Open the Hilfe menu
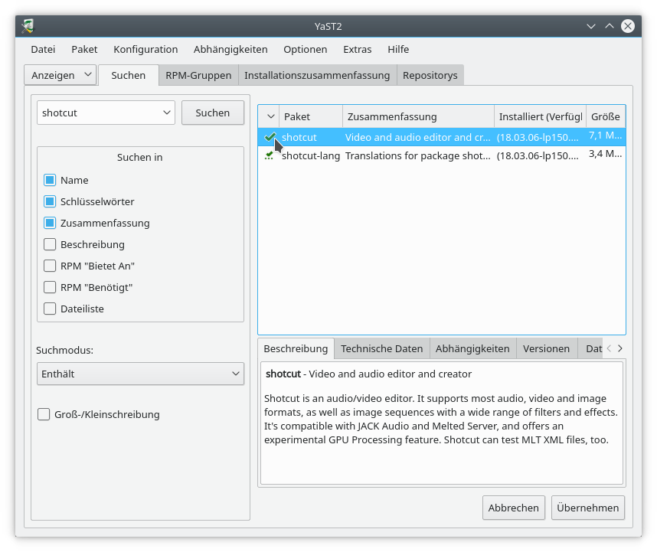This screenshot has width=657, height=552. coord(398,50)
